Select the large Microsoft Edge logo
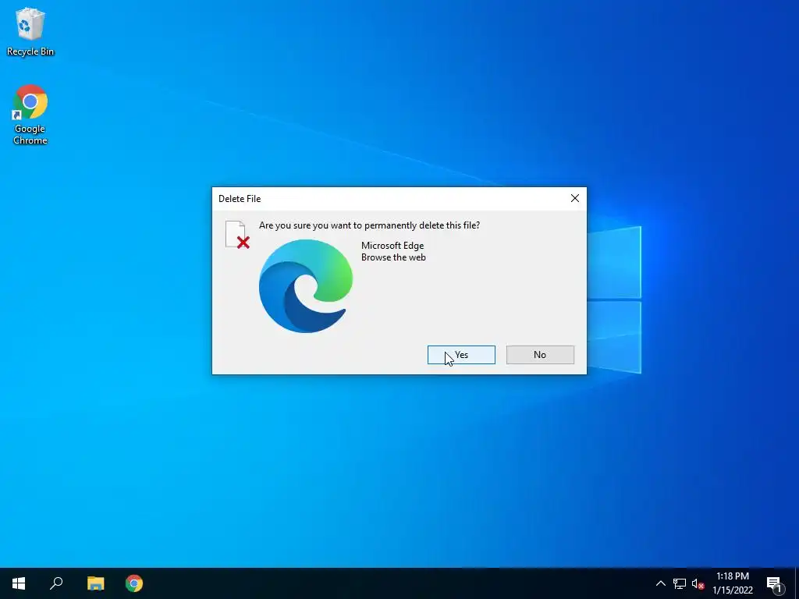 click(x=306, y=285)
